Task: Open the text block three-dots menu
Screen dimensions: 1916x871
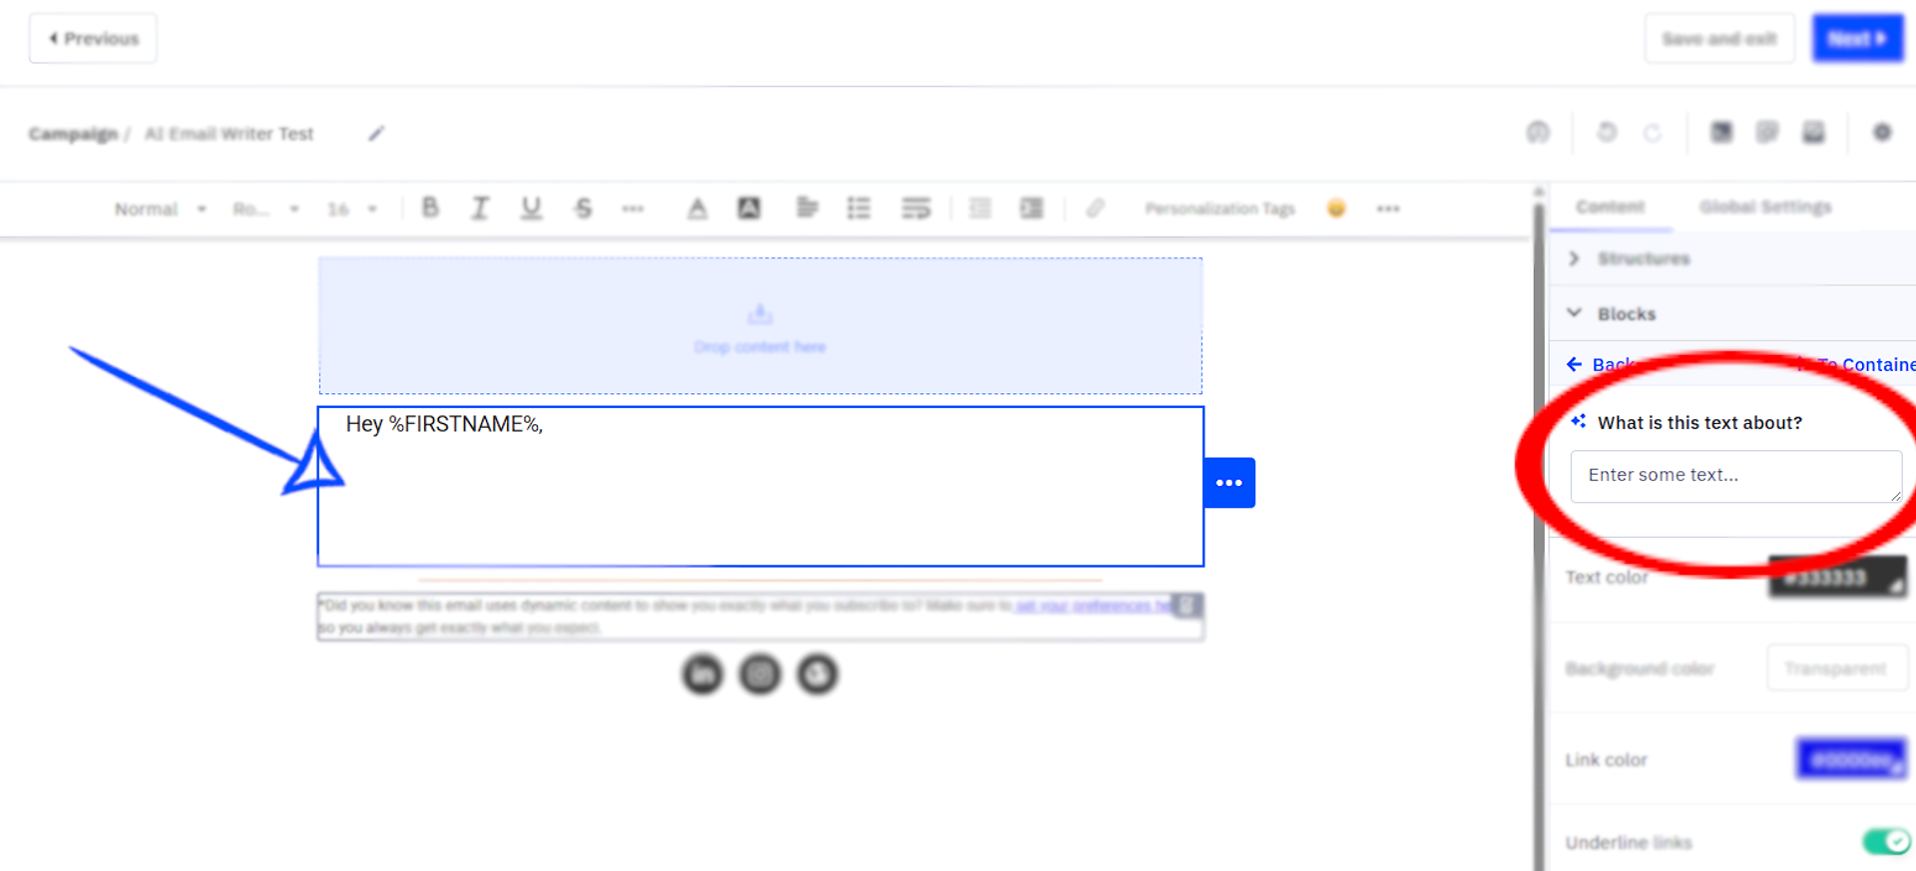Action: (1228, 483)
